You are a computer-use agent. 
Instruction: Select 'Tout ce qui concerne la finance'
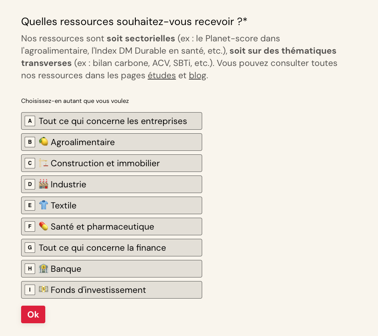[112, 248]
